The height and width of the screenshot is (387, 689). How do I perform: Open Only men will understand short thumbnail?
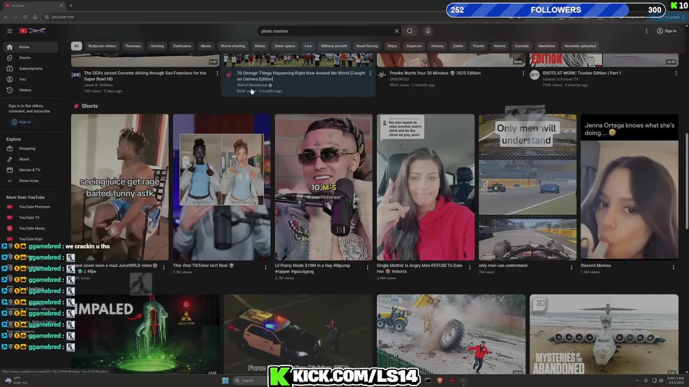click(x=528, y=187)
